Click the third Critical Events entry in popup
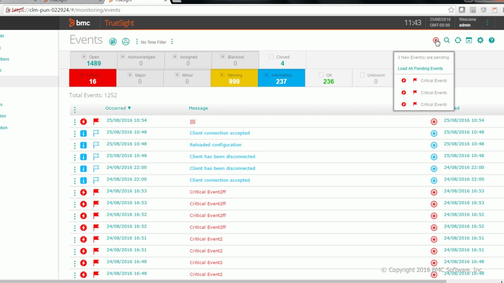504x283 pixels. click(434, 105)
